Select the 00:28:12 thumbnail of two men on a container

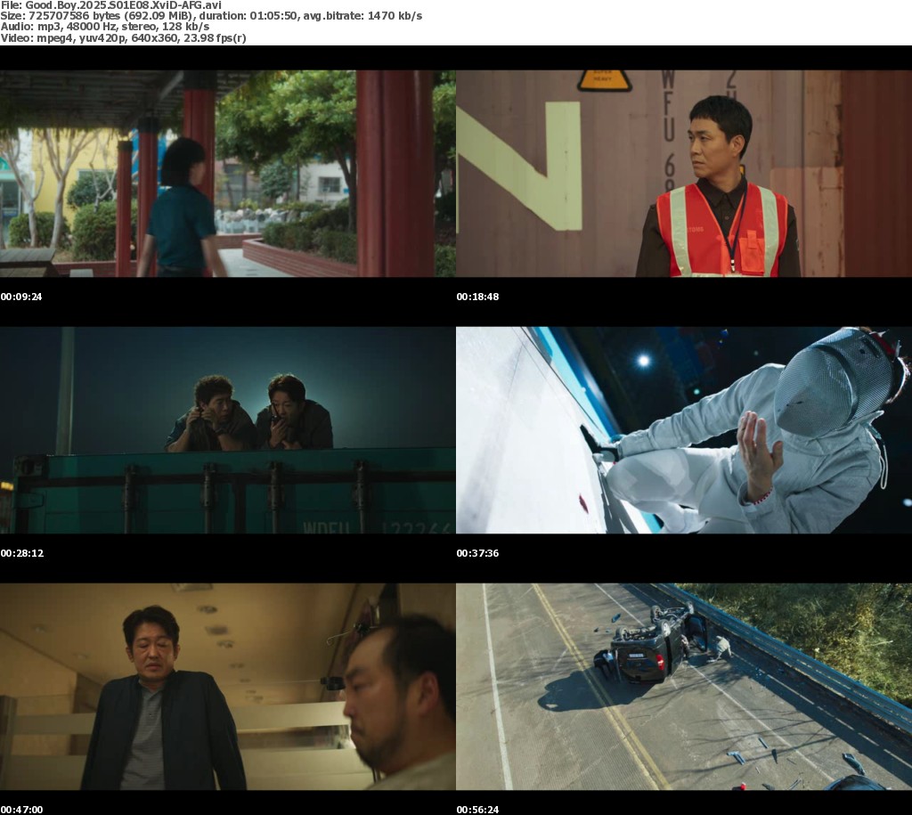[x=227, y=430]
